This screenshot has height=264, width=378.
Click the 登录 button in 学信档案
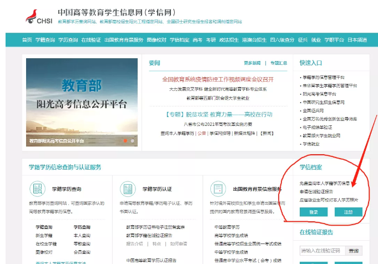point(313,212)
